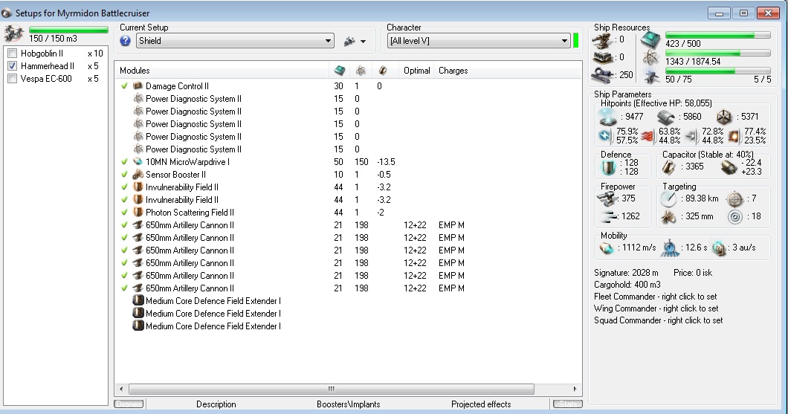
Task: Toggle the first 650mm Artillery Cannon II checkmark
Action: pyautogui.click(x=125, y=224)
